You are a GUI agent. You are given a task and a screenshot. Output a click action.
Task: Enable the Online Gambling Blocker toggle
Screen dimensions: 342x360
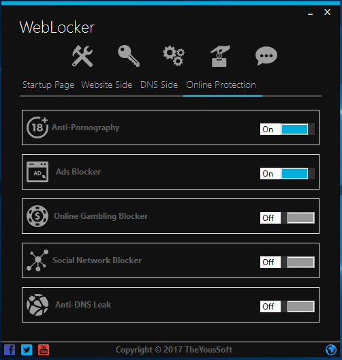pos(287,218)
